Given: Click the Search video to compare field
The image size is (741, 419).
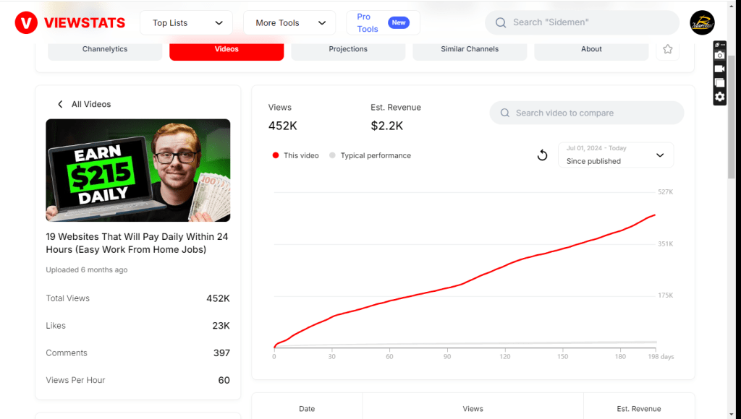Looking at the screenshot, I should coord(586,113).
